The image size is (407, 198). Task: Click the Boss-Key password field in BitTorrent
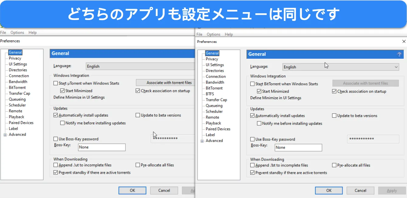[373, 139]
